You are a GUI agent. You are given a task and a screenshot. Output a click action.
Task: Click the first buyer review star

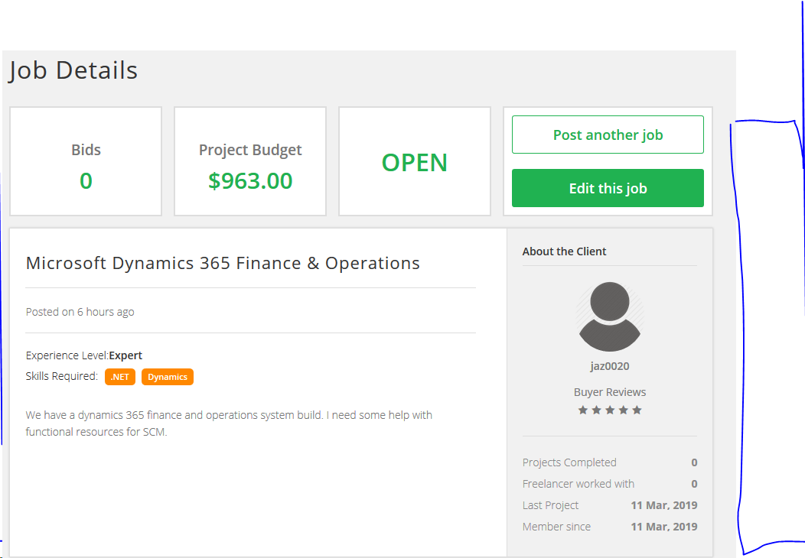tap(583, 410)
